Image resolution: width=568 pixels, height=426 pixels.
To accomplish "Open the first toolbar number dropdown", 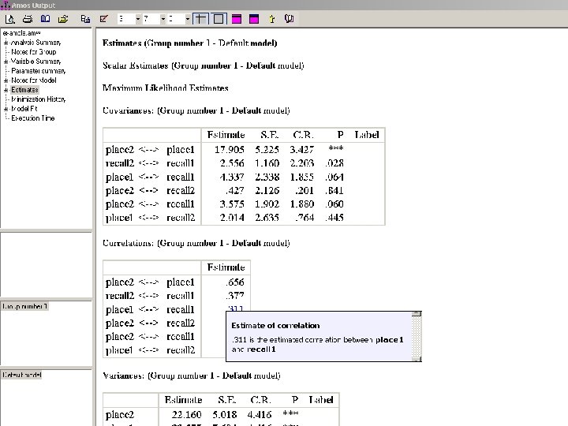I will tap(137, 19).
